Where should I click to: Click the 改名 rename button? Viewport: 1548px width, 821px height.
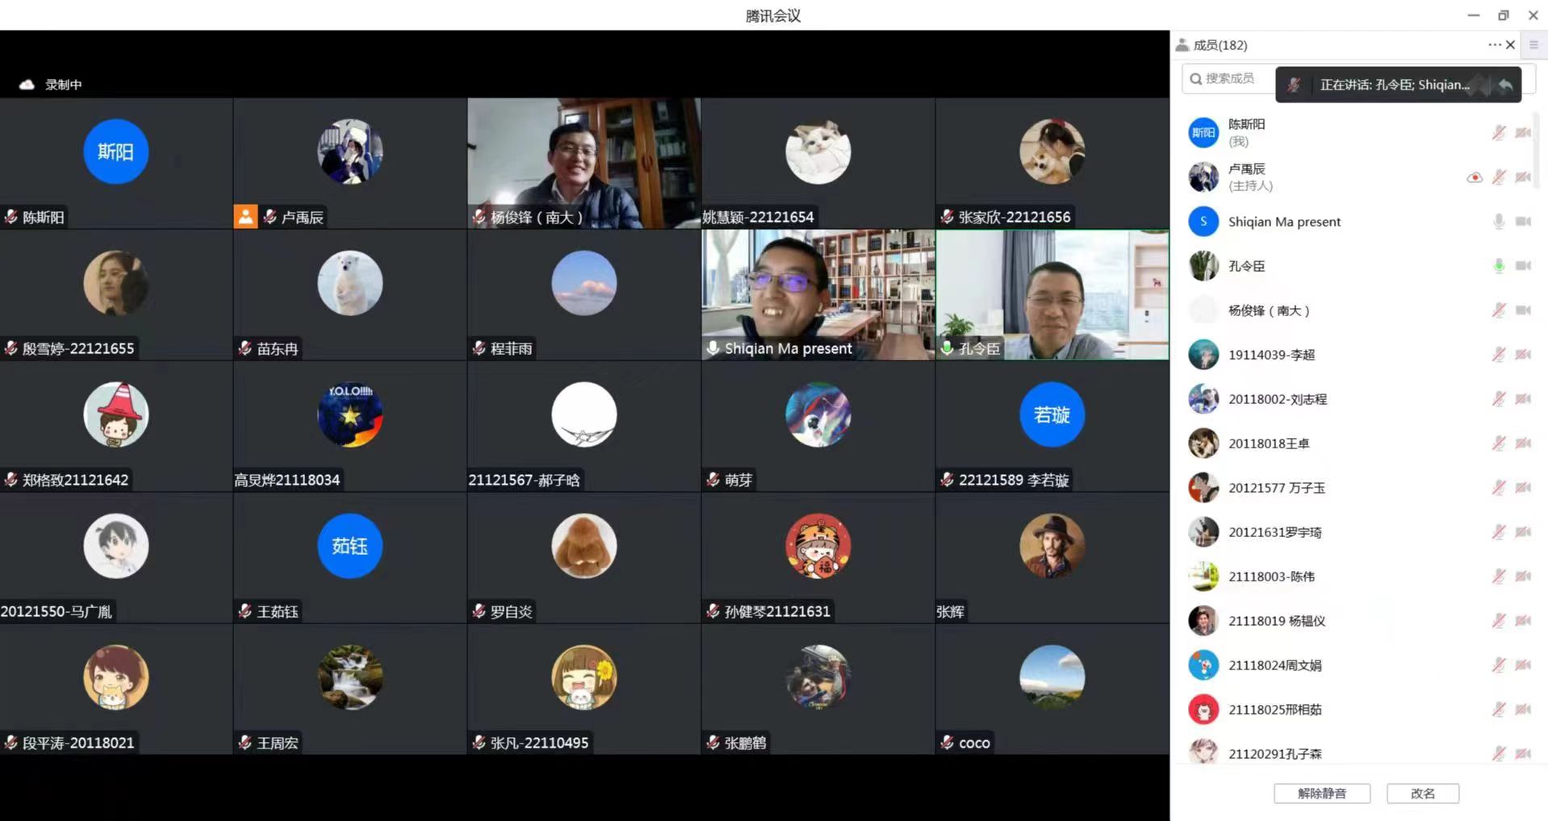1422,794
